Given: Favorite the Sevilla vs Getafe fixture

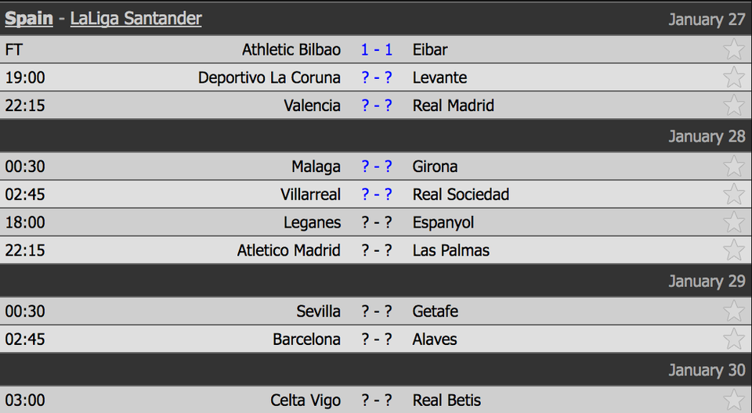Looking at the screenshot, I should pos(734,312).
